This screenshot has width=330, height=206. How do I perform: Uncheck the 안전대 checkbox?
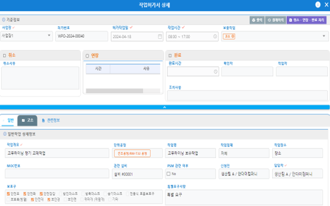pyautogui.click(x=32, y=199)
